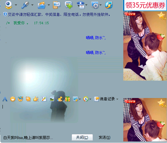The width and height of the screenshot is (167, 143).
Task: Expand the 消息记录 dropdown arrow
Action: [x=117, y=99]
